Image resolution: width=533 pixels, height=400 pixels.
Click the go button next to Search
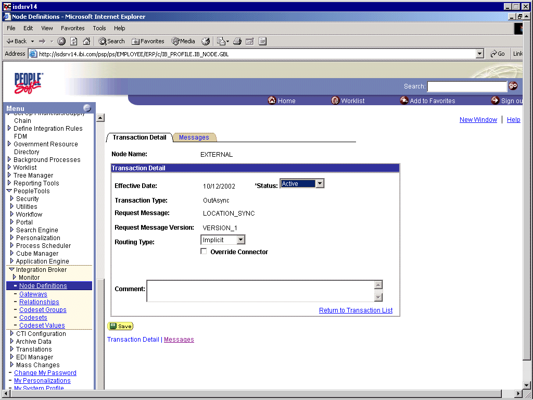tap(514, 86)
